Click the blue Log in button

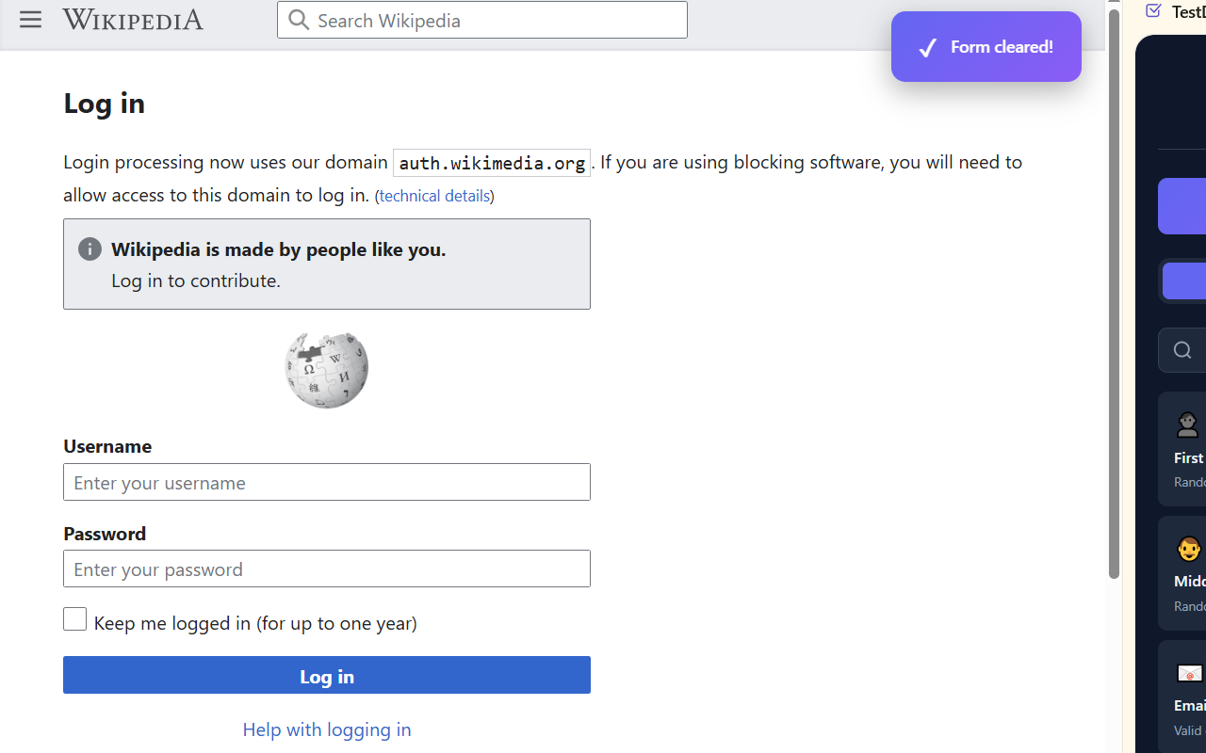[327, 675]
